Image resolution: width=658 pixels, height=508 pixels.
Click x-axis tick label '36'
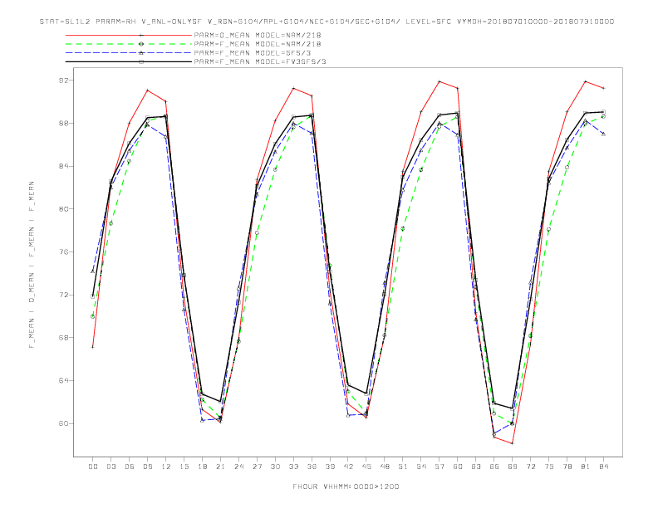[x=312, y=466]
